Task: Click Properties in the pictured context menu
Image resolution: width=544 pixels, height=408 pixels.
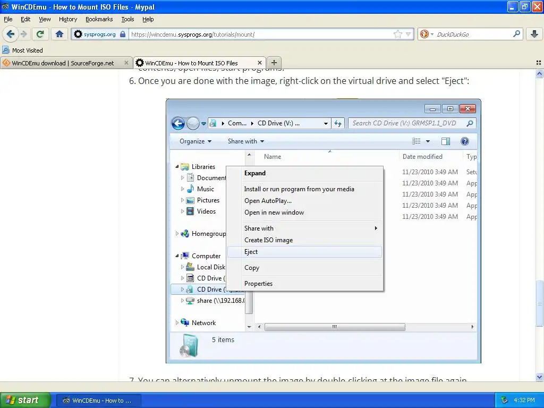Action: [259, 284]
